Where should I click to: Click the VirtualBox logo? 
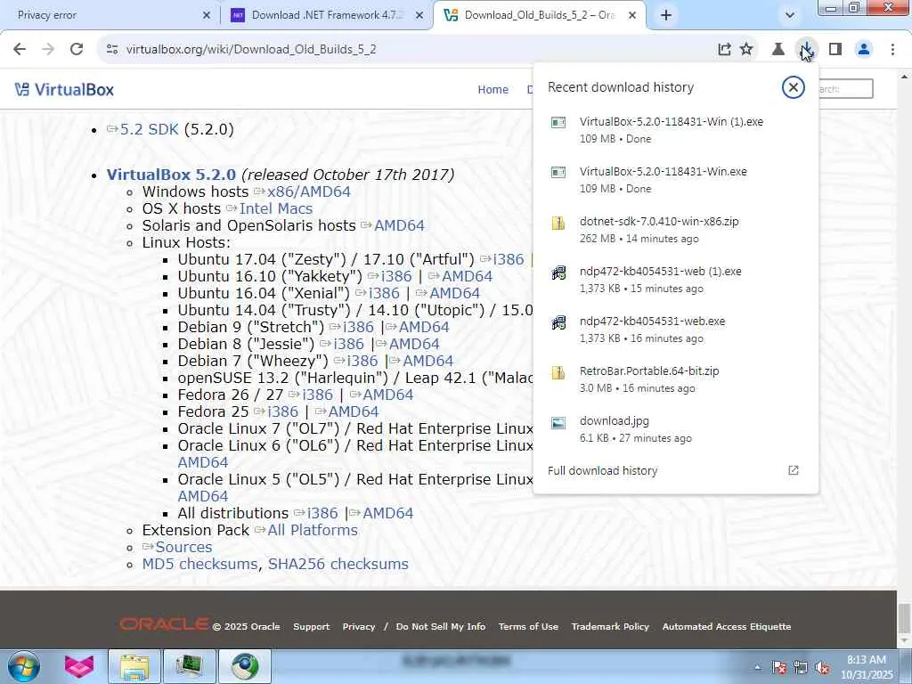pyautogui.click(x=64, y=90)
